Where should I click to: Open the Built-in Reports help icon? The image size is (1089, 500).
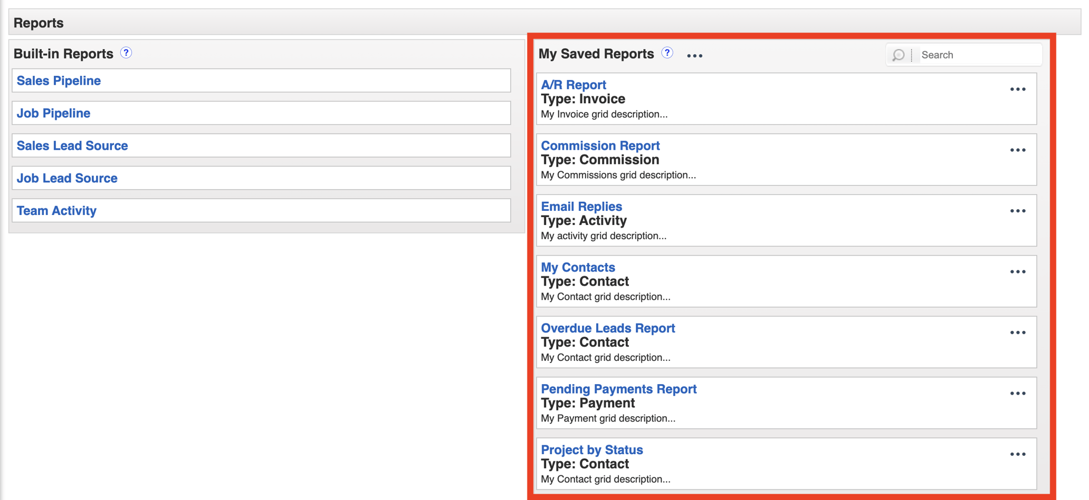pos(126,53)
